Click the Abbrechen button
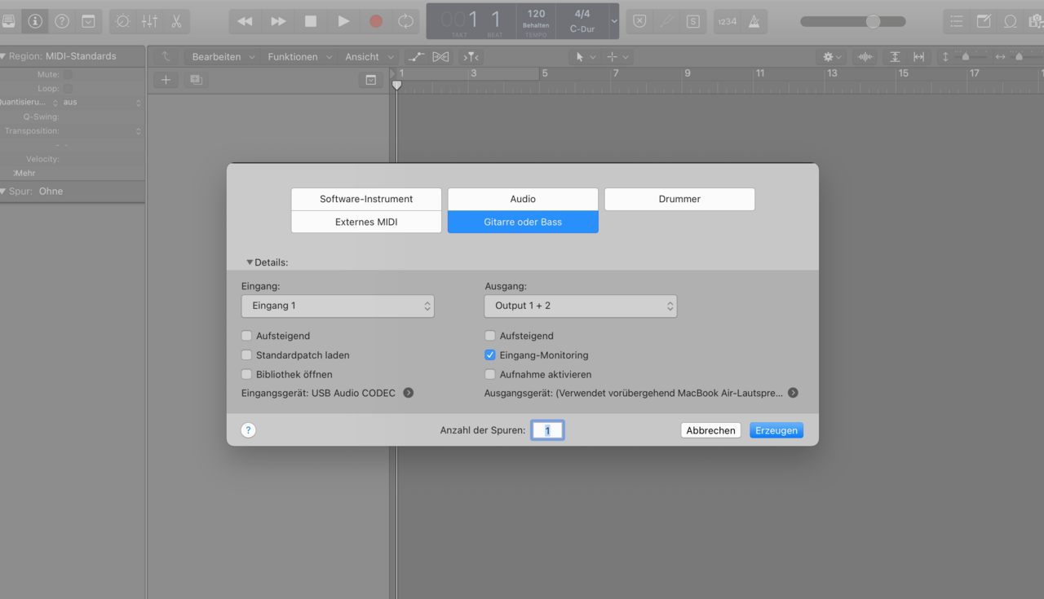Screen dimensions: 1044x599 pos(710,430)
